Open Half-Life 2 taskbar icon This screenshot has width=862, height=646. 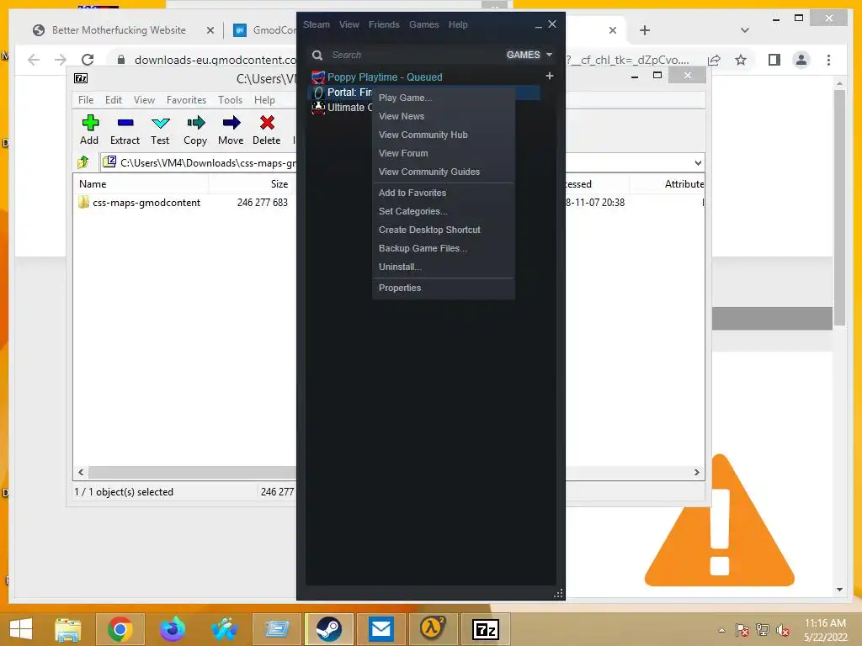click(x=433, y=627)
